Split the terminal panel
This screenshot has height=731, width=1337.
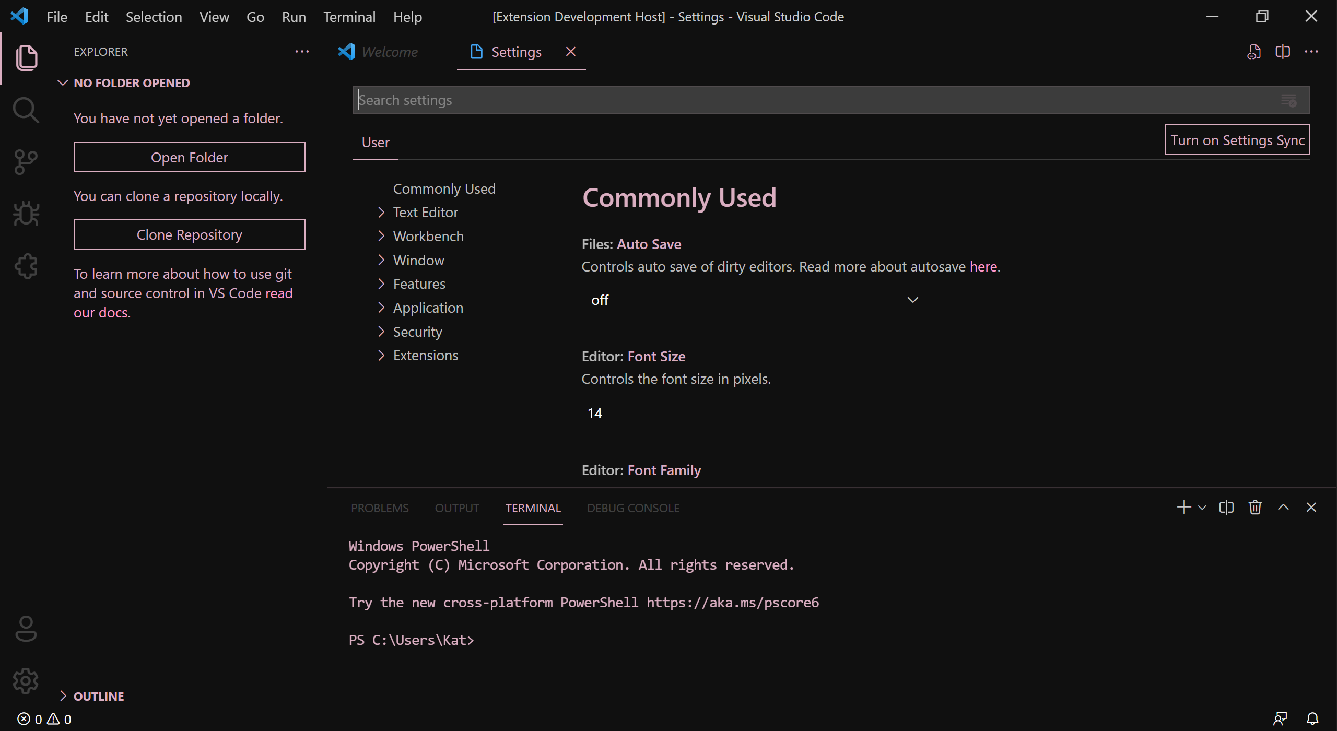coord(1226,508)
